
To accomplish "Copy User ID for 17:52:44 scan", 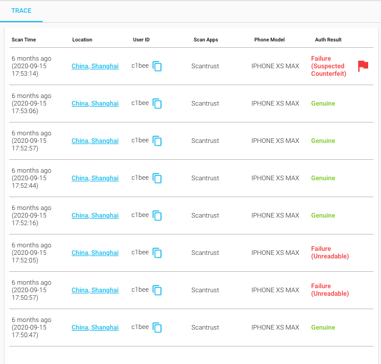I will 157,178.
